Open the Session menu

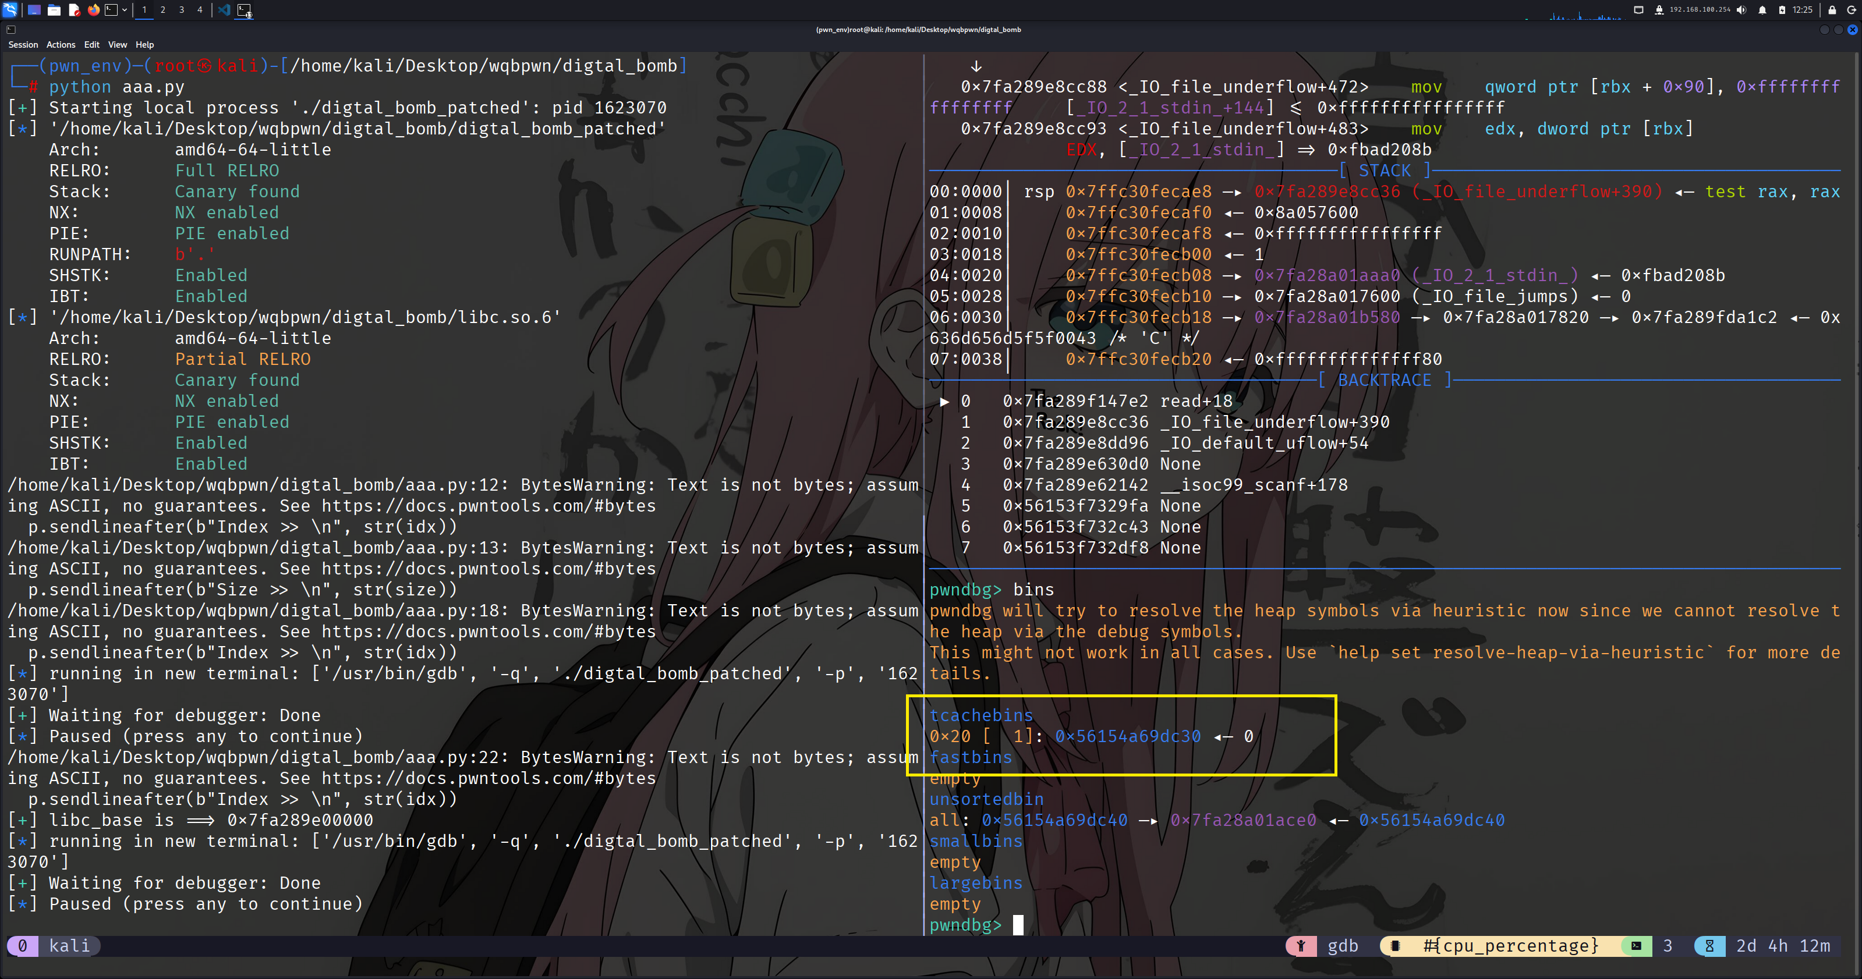[x=23, y=45]
